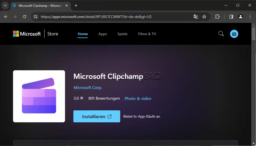
Task: Switch to the Apps tab
Action: 103,34
